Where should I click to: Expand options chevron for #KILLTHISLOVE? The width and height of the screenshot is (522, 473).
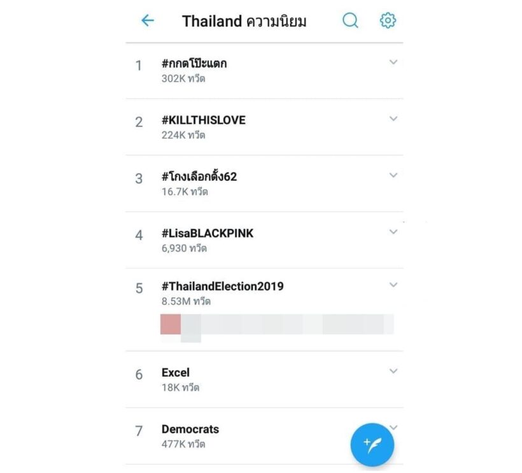pos(393,119)
